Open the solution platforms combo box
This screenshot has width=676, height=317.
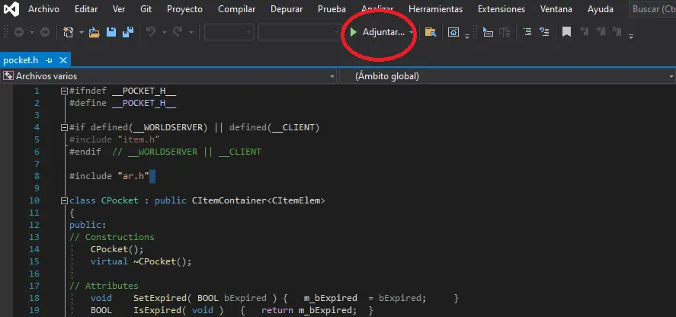[x=300, y=32]
